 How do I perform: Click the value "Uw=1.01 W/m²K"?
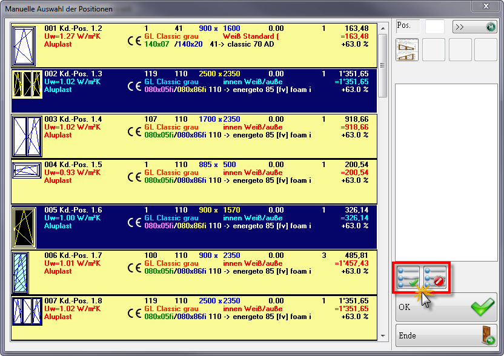click(x=73, y=263)
